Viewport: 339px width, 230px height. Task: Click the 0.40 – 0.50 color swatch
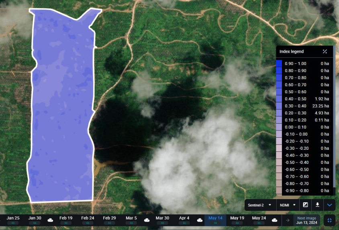coord(279,99)
